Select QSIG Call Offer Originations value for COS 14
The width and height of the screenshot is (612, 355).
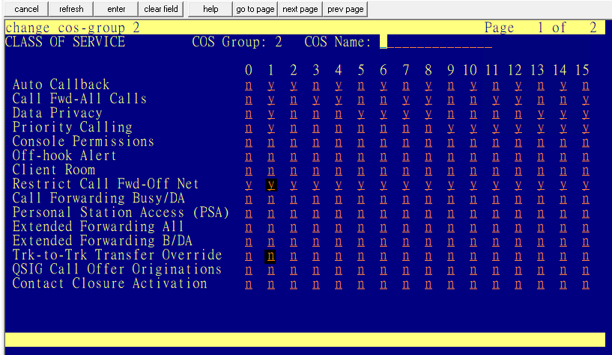[563, 270]
